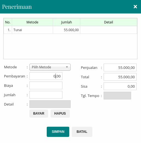Click the empty Detail cell of Tunai row
141x143 pixels.
[109, 30]
